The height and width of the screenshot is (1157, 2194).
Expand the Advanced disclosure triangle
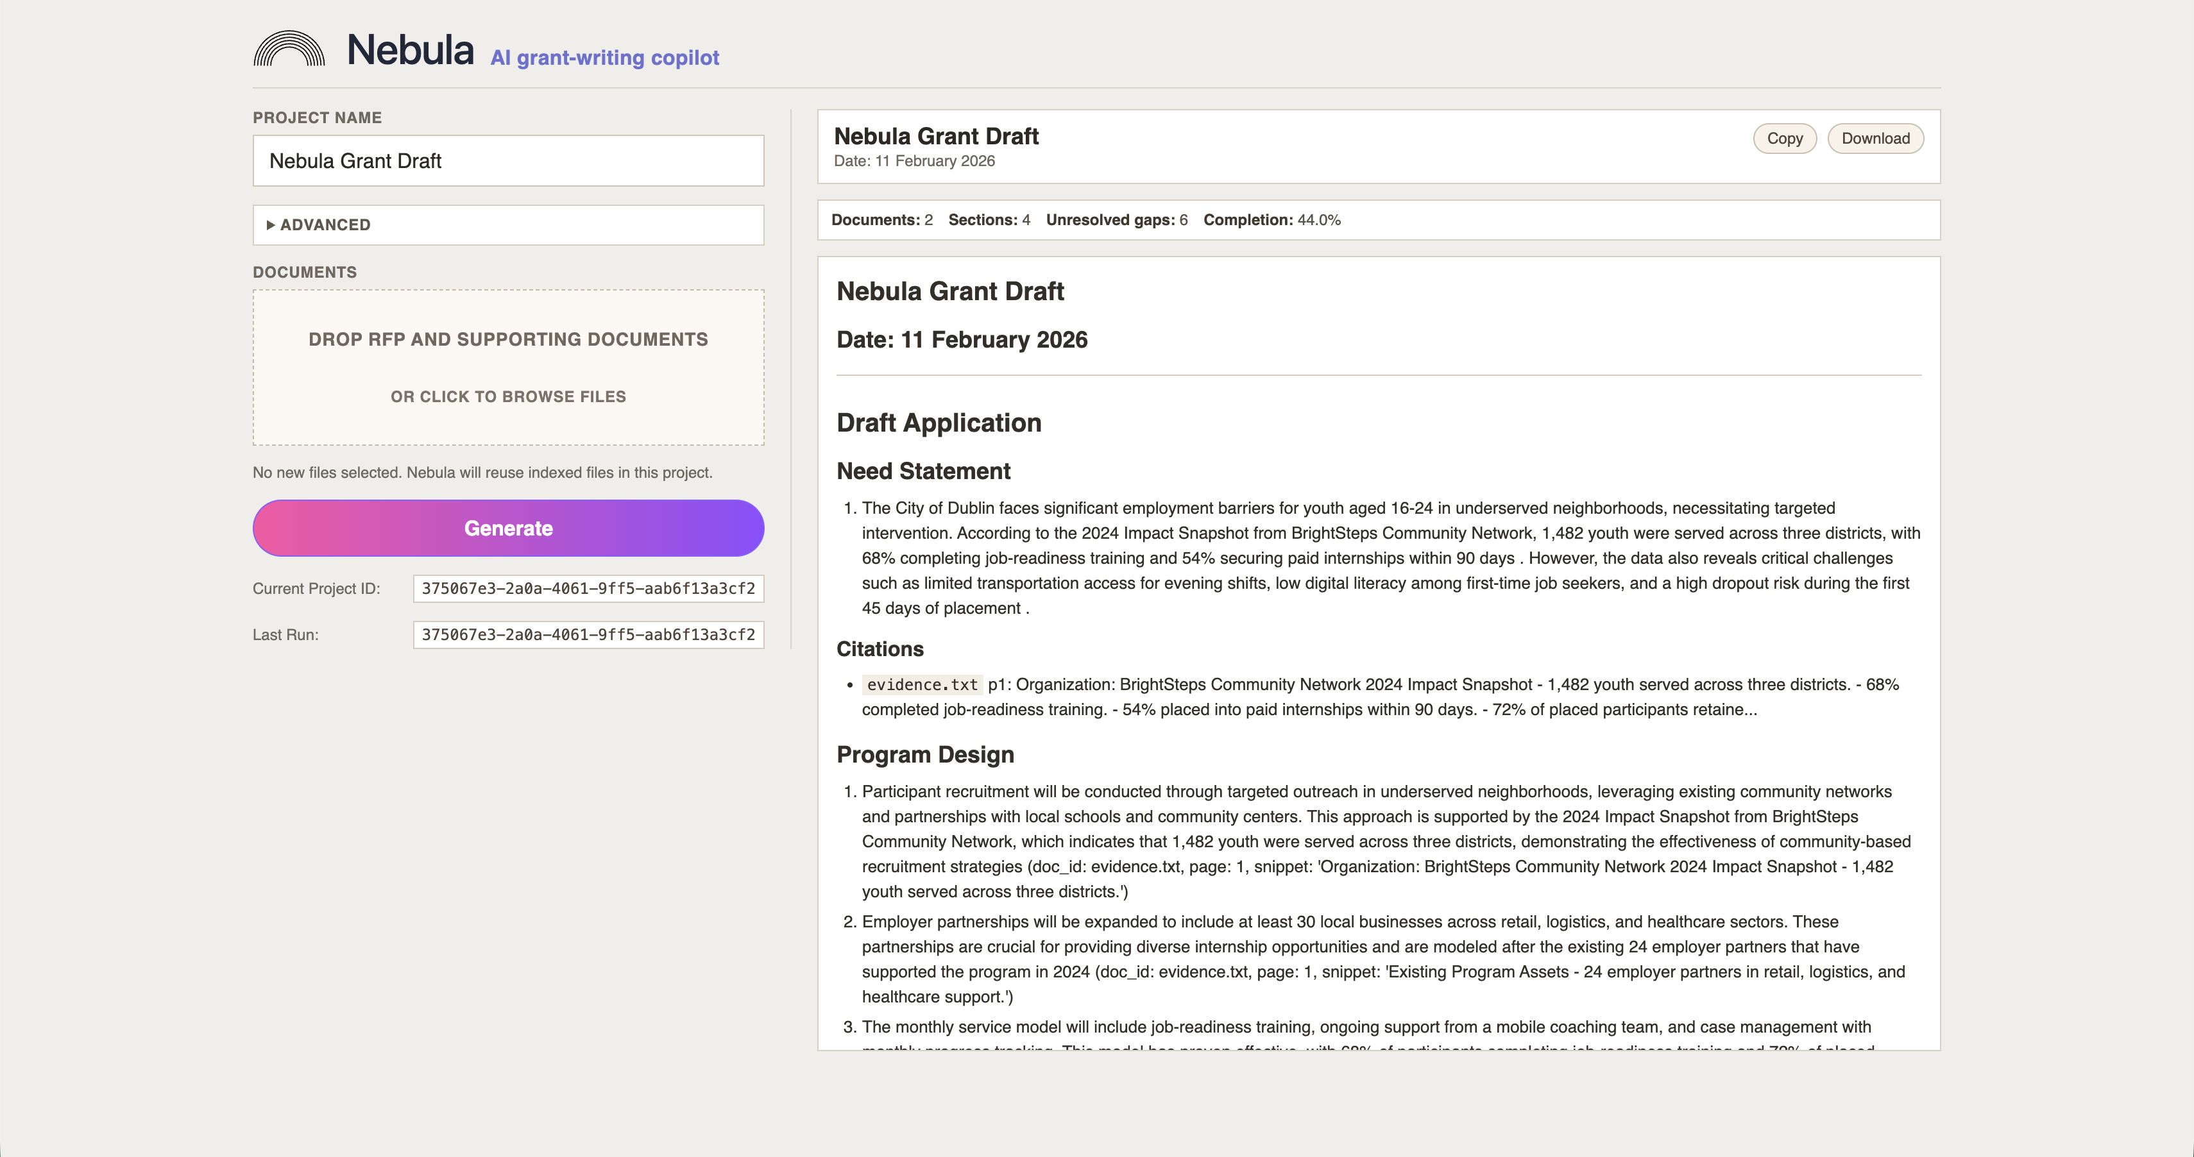pyautogui.click(x=271, y=224)
